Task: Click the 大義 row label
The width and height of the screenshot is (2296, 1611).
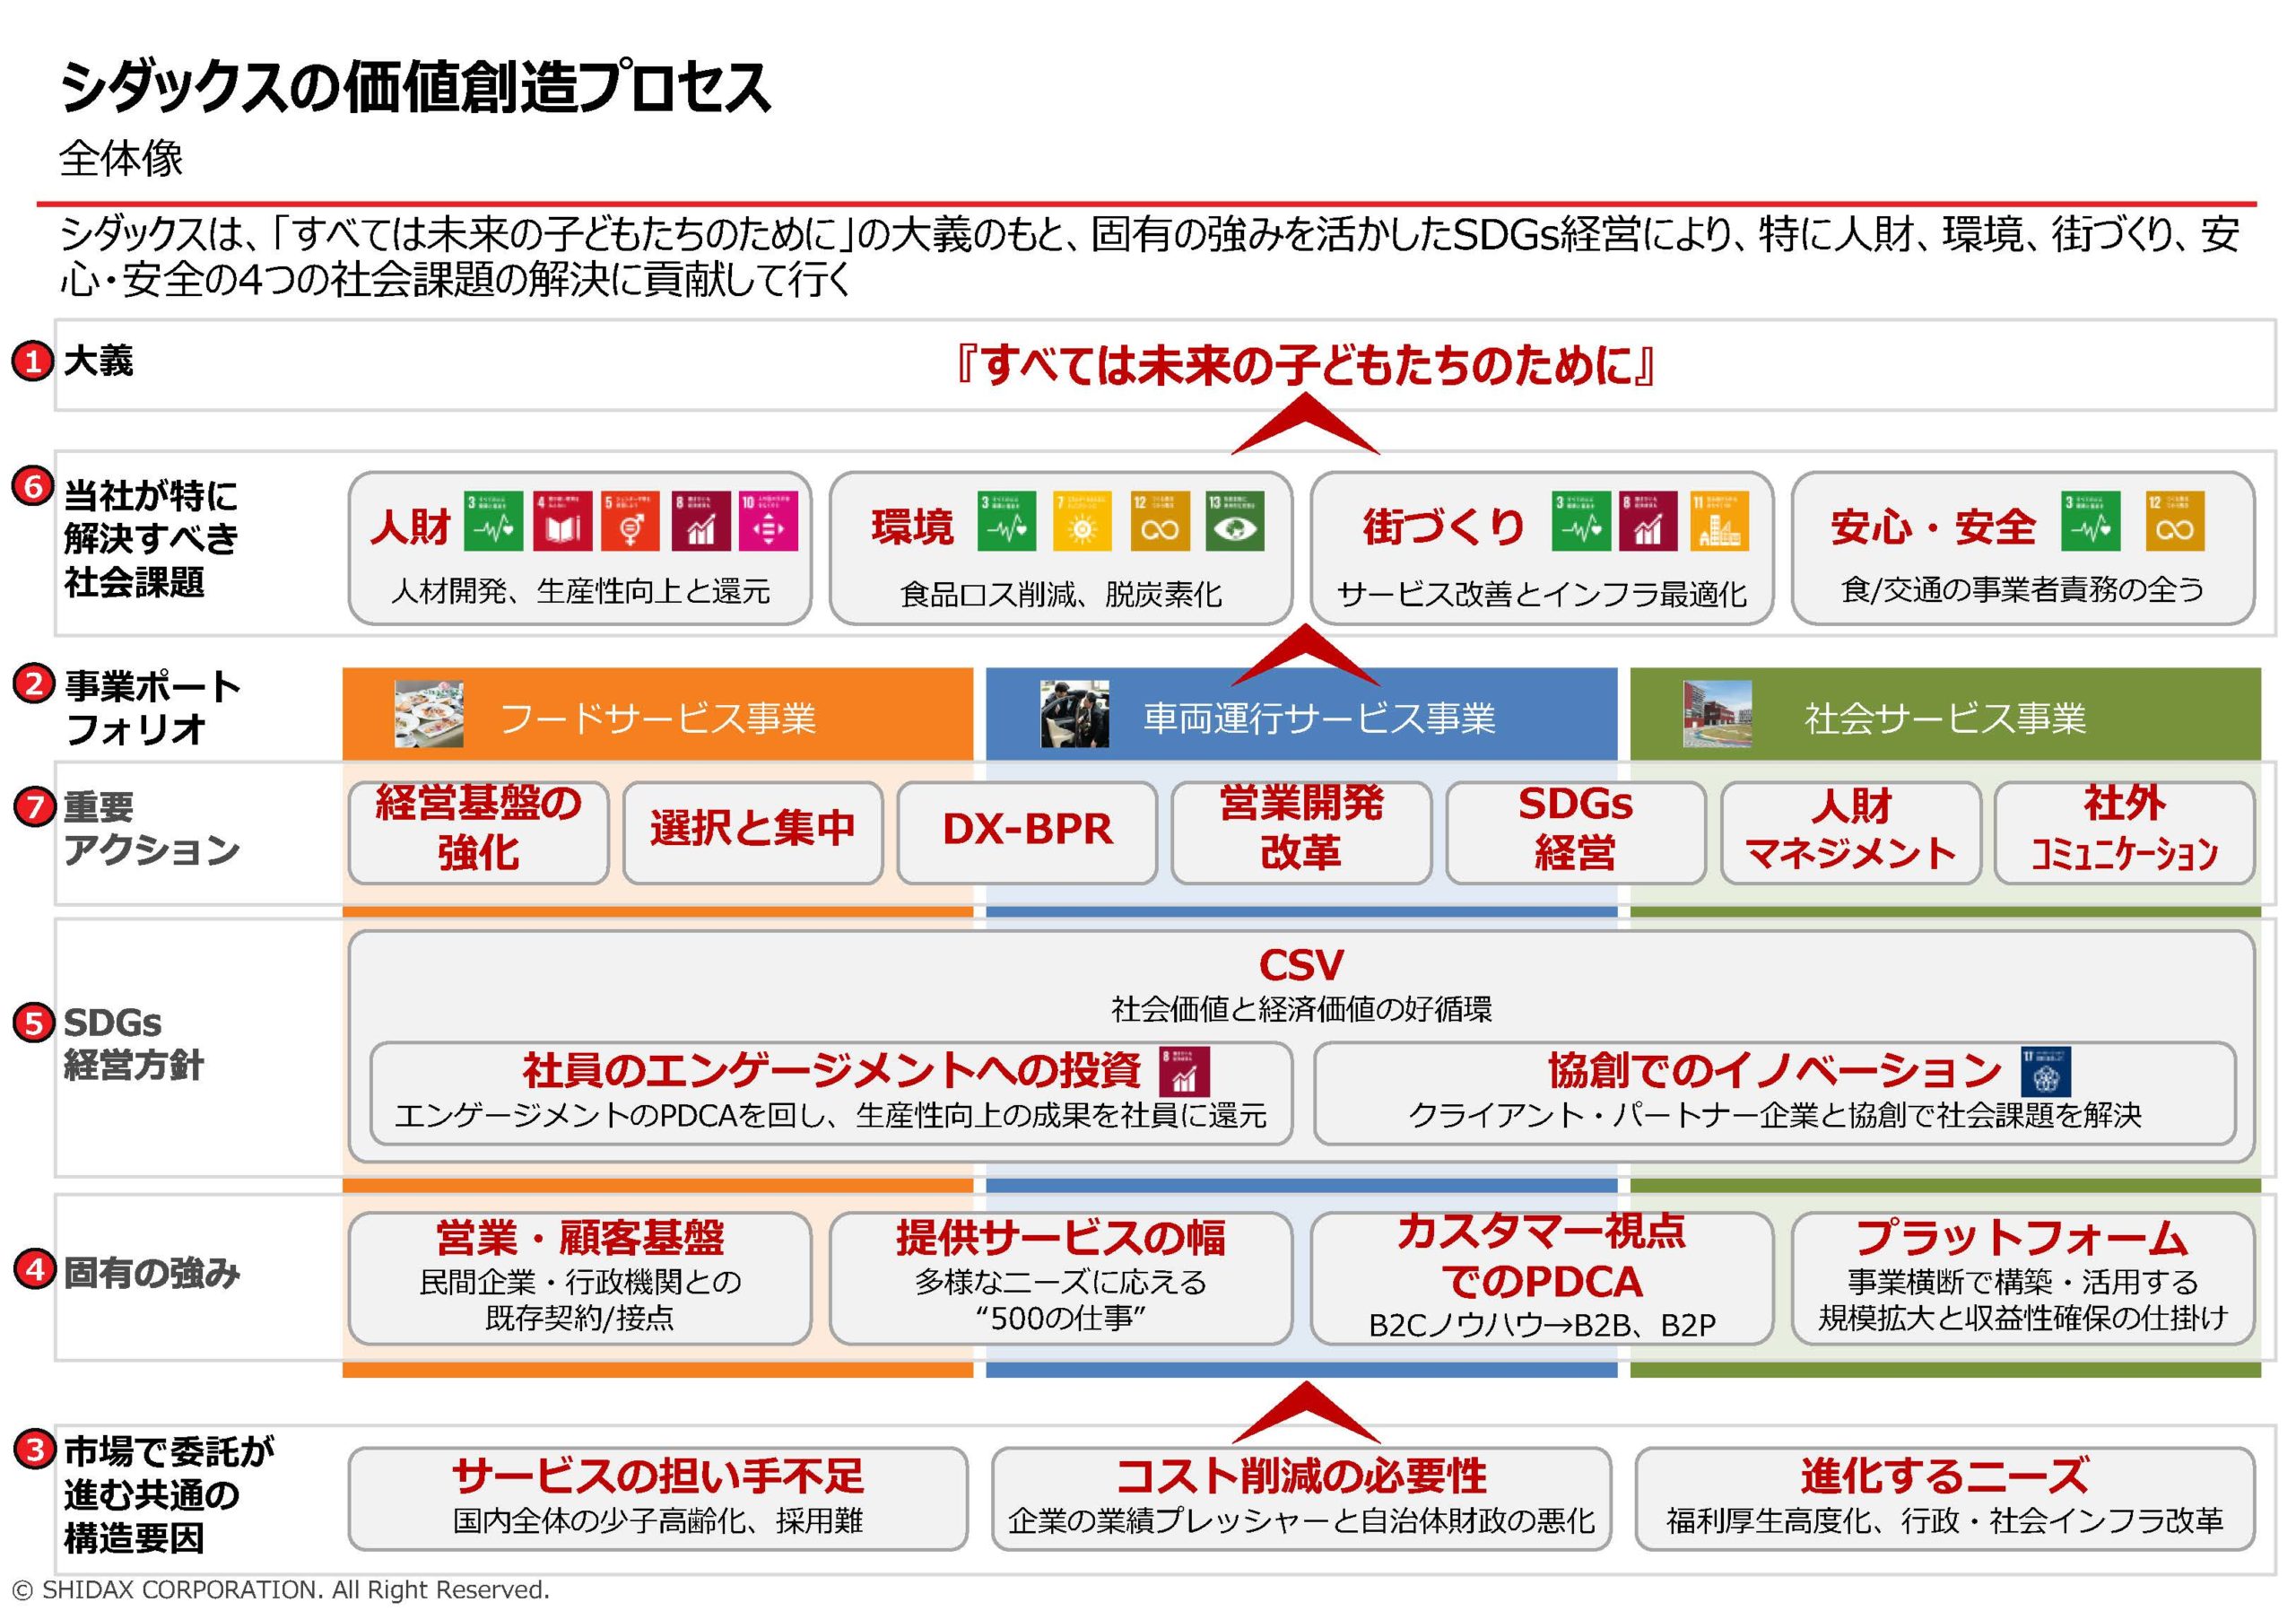Action: (x=98, y=360)
